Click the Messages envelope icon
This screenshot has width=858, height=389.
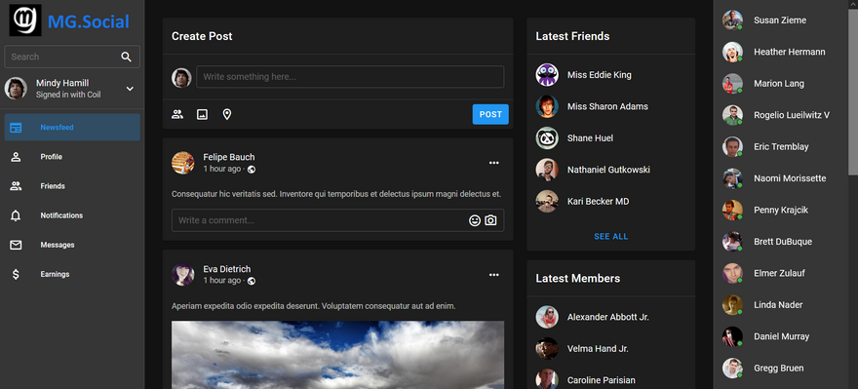[x=16, y=245]
